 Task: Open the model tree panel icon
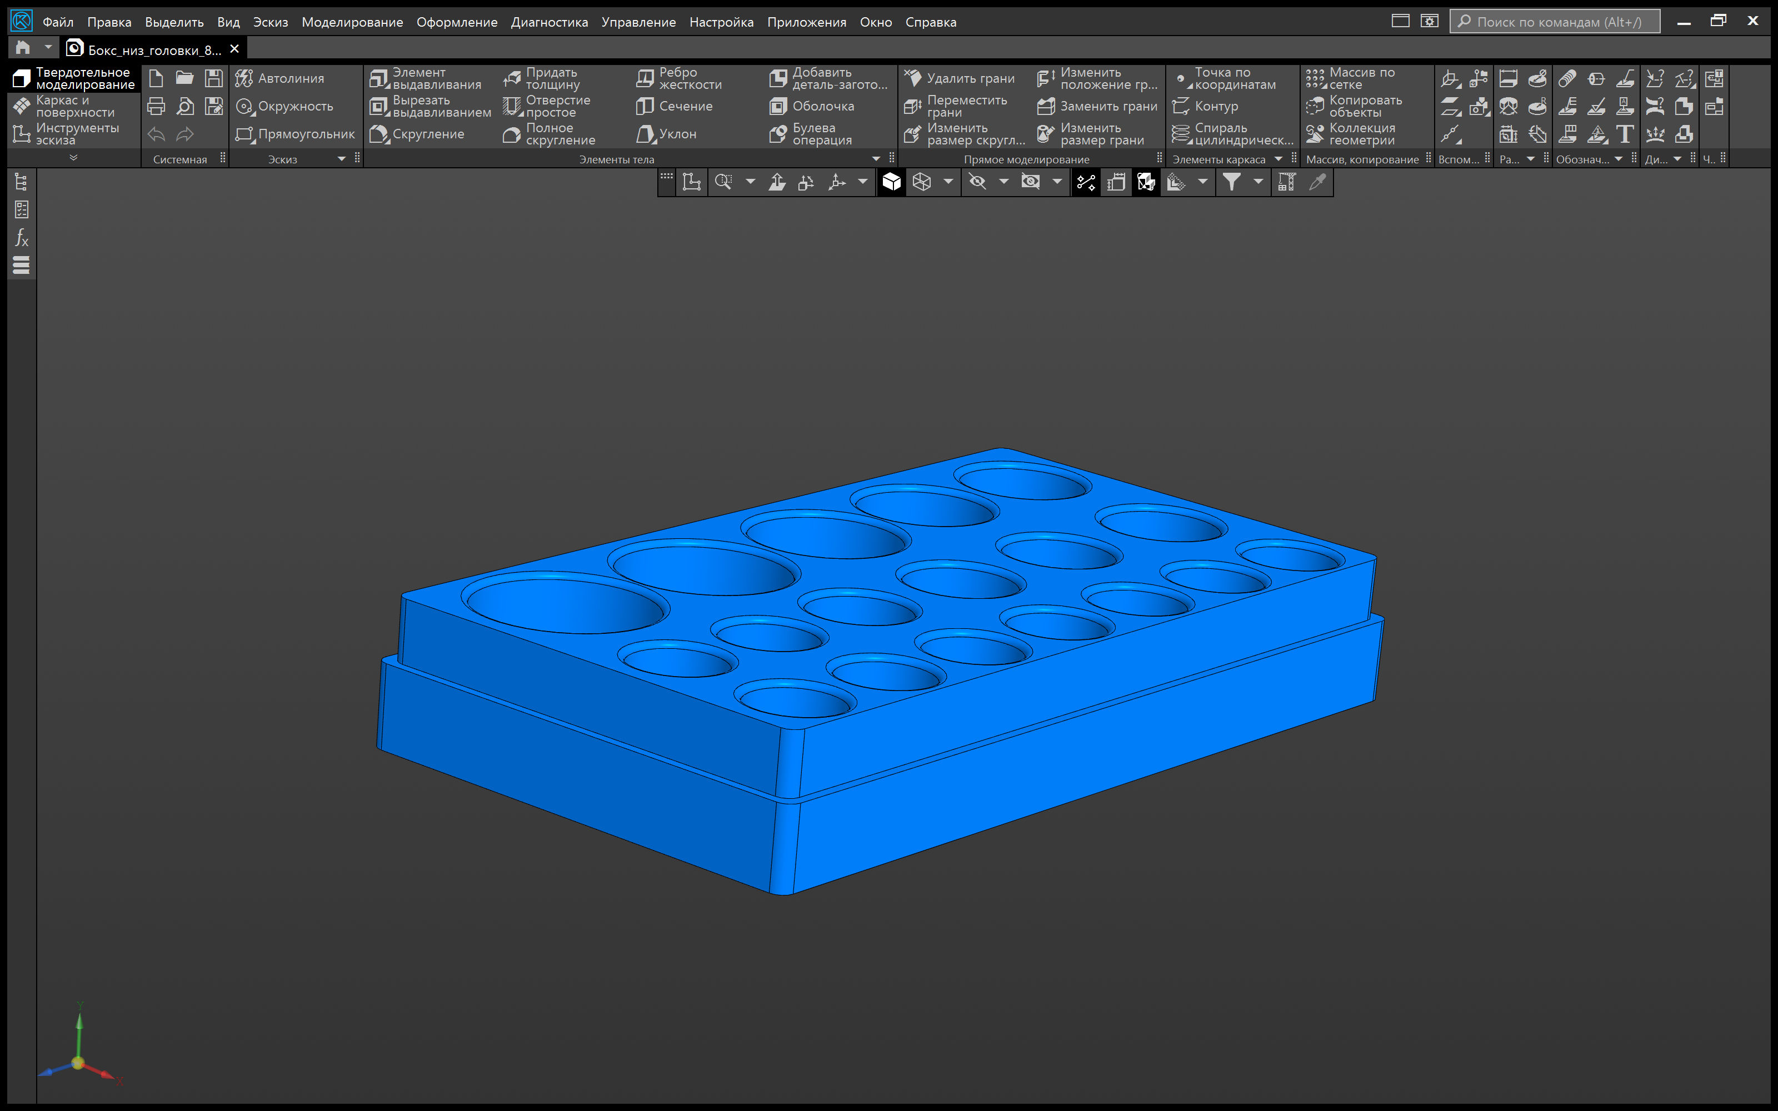point(21,182)
